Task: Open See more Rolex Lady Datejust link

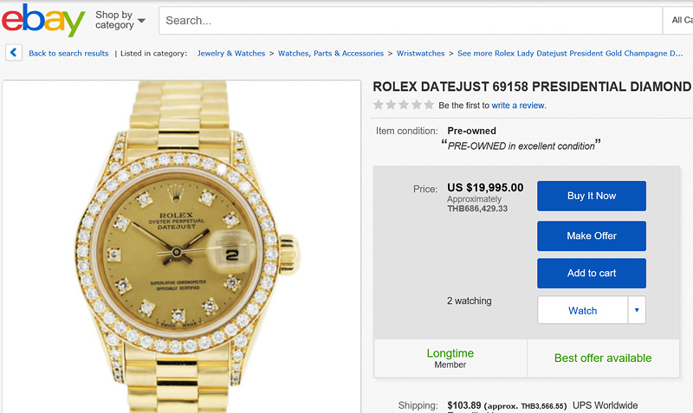Action: click(x=570, y=54)
